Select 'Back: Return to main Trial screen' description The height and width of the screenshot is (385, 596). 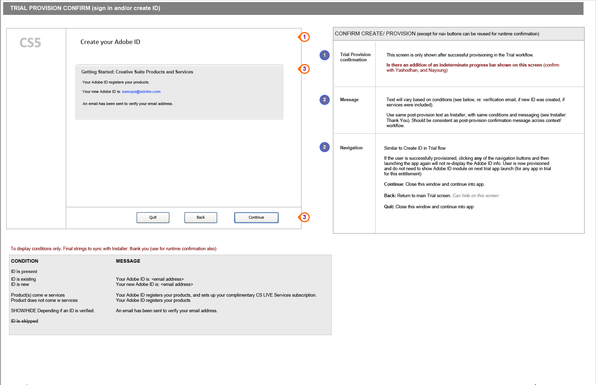pyautogui.click(x=441, y=195)
